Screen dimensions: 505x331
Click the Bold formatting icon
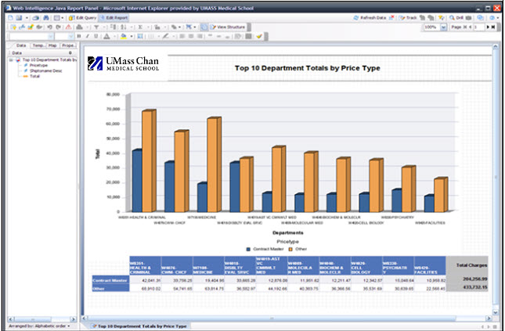[x=78, y=36]
